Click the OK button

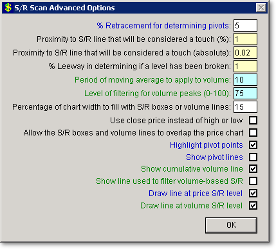point(231,225)
